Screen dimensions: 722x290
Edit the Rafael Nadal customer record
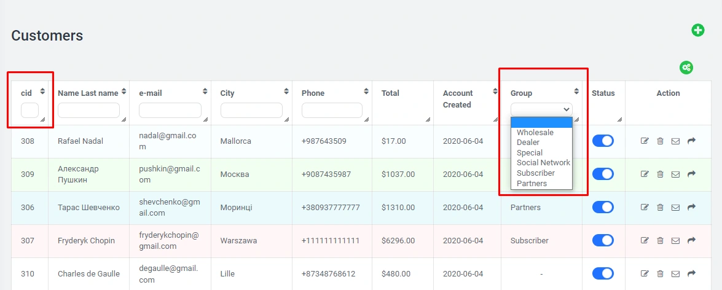pos(645,141)
